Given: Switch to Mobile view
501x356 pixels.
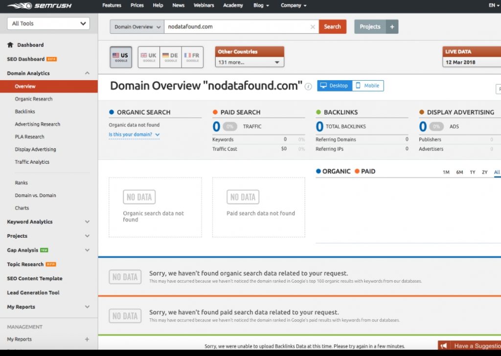Looking at the screenshot, I should [x=368, y=86].
